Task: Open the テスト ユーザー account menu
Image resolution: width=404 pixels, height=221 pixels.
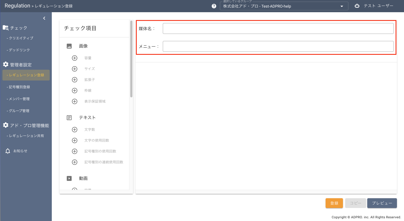Action: coord(374,6)
